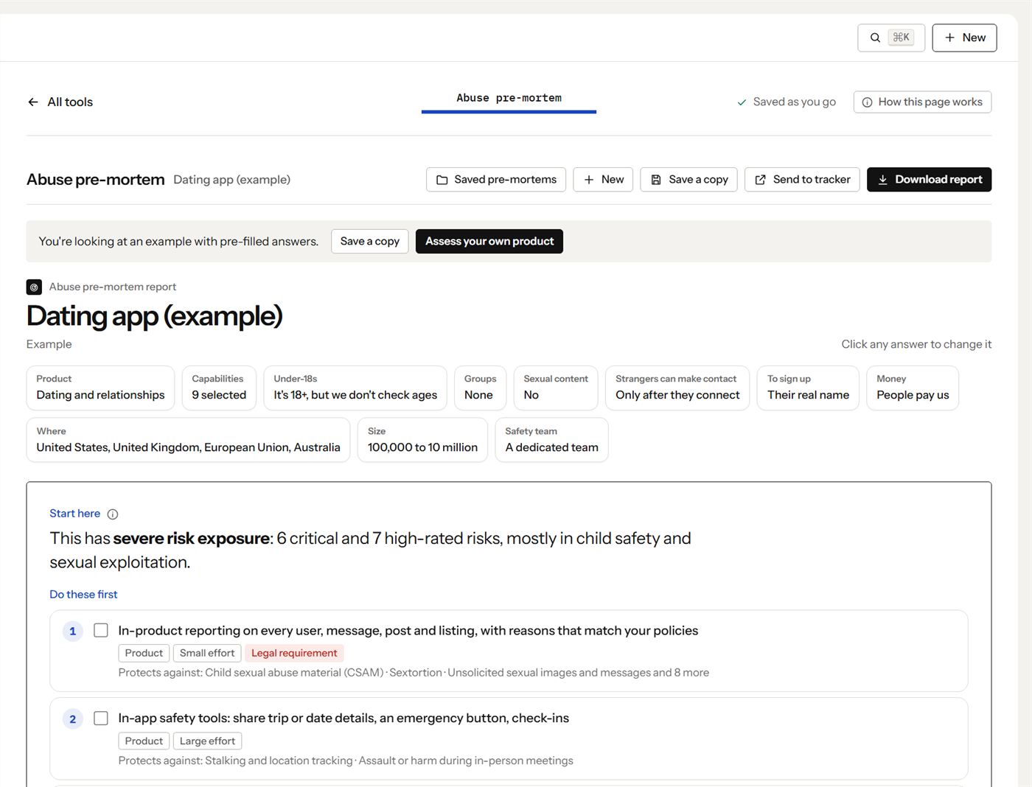Open the Groups answer set to None
Screen dimensions: 1032x787
(x=480, y=388)
